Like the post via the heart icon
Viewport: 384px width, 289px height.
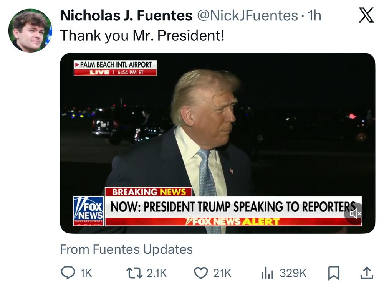coord(200,273)
